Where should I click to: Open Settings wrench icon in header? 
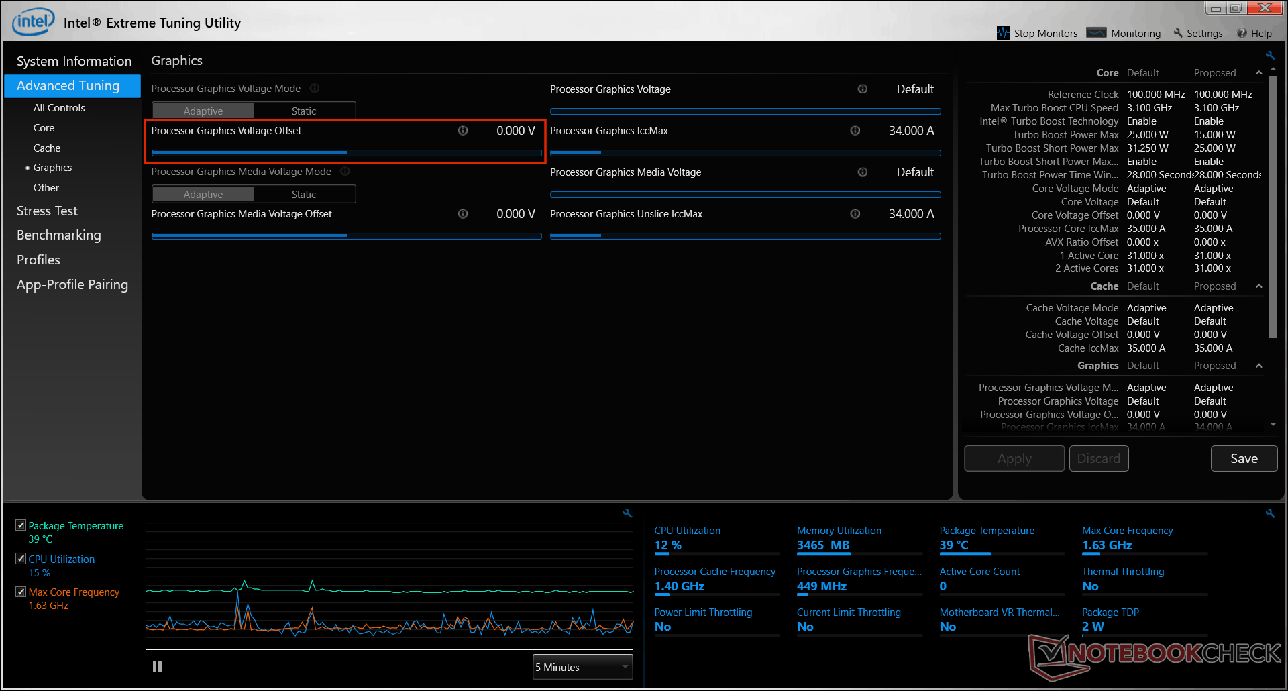(1178, 33)
